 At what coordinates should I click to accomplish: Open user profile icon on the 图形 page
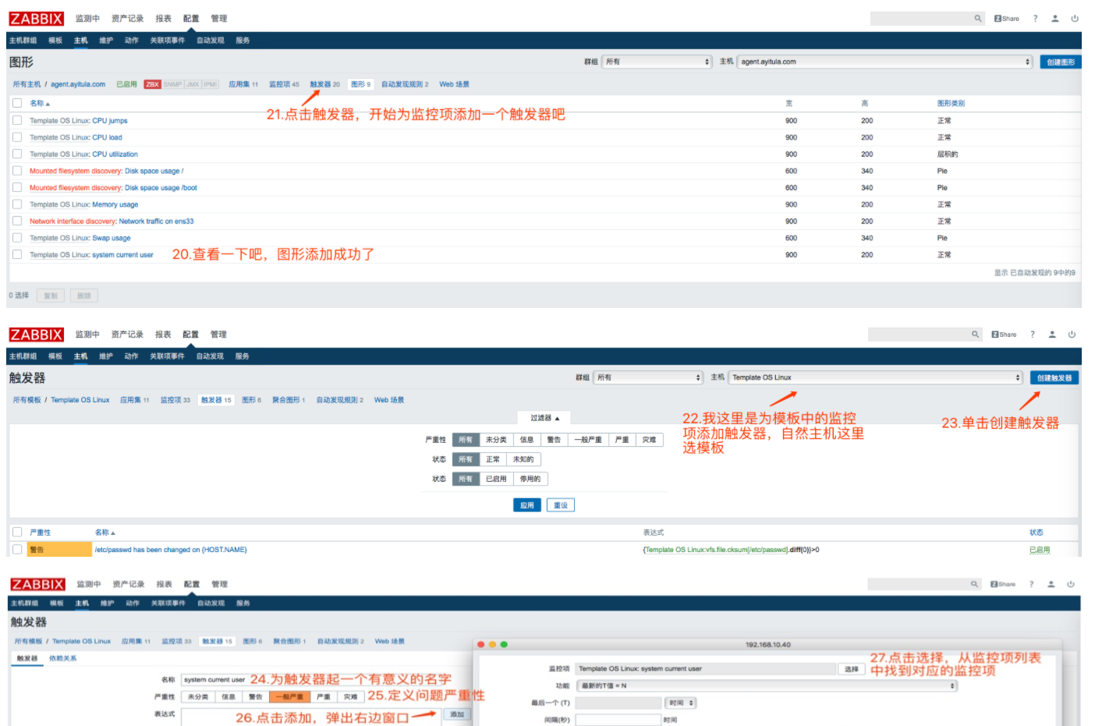click(x=1055, y=19)
